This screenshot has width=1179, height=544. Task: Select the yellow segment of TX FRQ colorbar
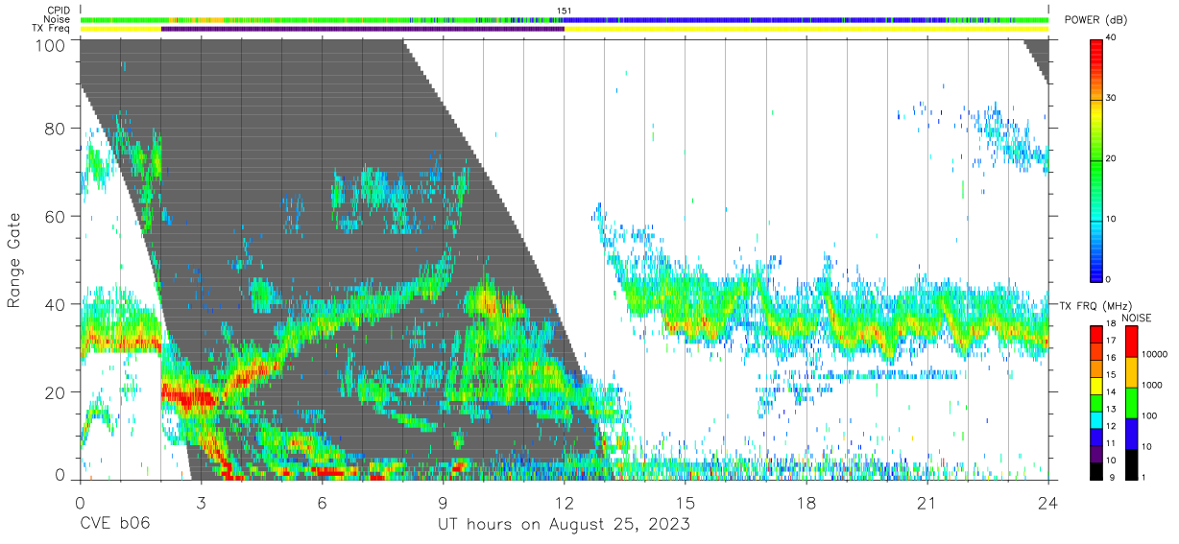tap(1097, 384)
